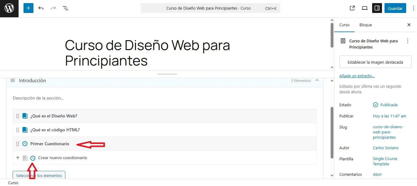Image resolution: width=417 pixels, height=186 pixels.
Task: Toggle the settings sidebar panel icon
Action: point(377,8)
